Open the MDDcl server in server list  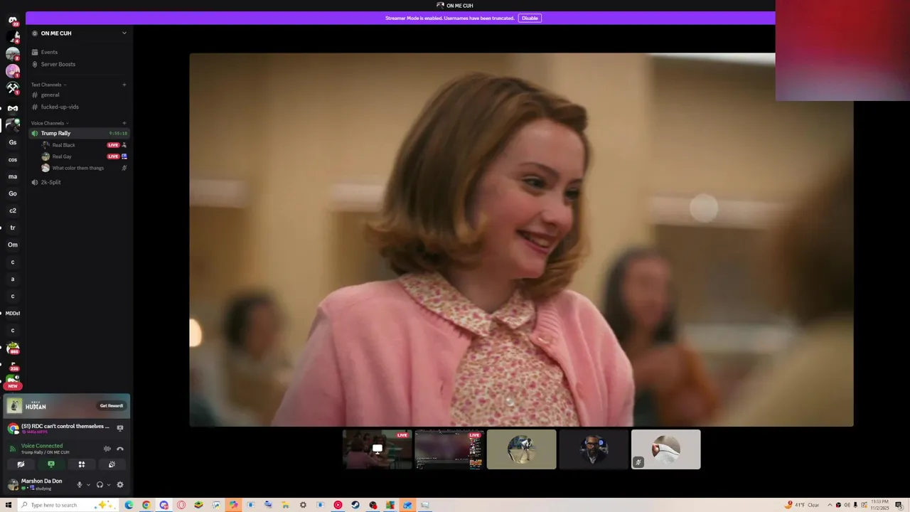[x=13, y=313]
